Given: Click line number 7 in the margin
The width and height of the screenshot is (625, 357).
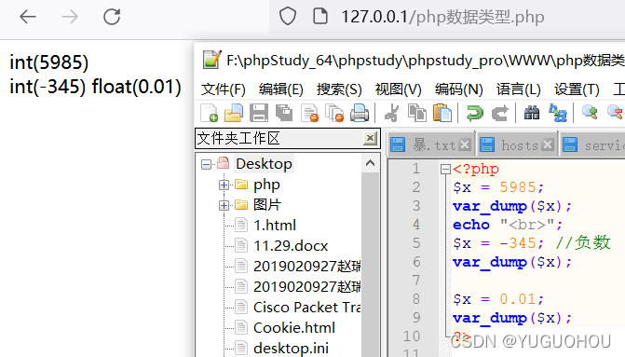Looking at the screenshot, I should [x=416, y=280].
